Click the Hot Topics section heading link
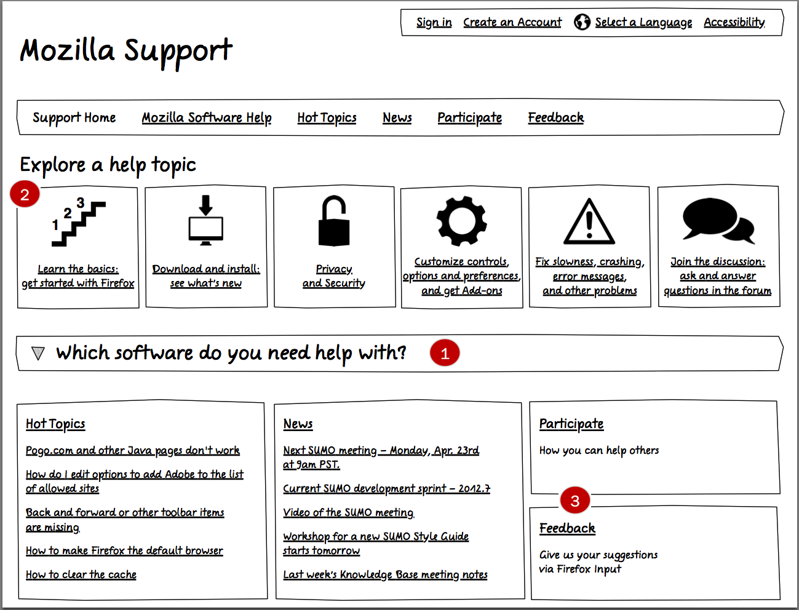799x610 pixels. (55, 424)
